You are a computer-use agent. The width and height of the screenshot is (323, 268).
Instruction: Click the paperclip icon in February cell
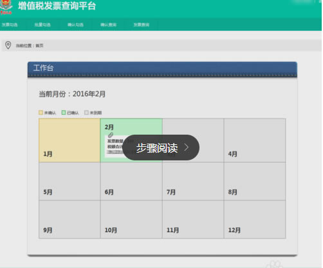111,135
